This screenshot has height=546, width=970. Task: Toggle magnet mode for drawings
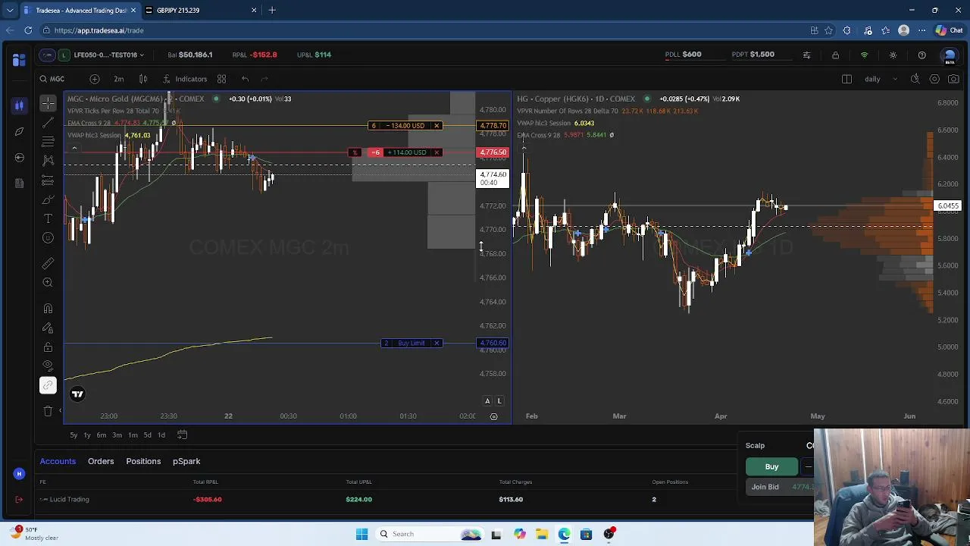(48, 309)
